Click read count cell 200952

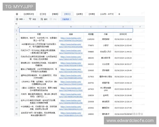[91, 108]
